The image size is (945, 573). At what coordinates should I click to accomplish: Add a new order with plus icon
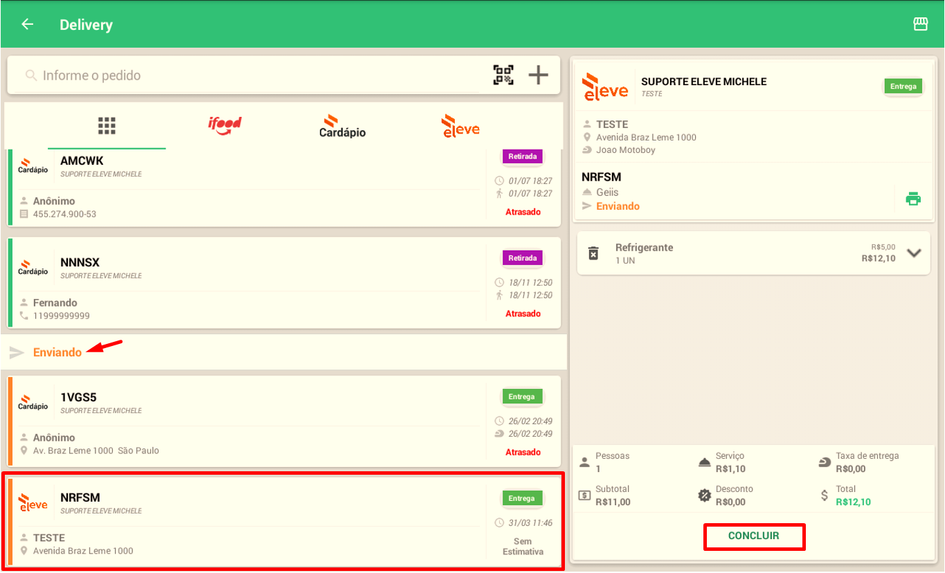coord(539,75)
